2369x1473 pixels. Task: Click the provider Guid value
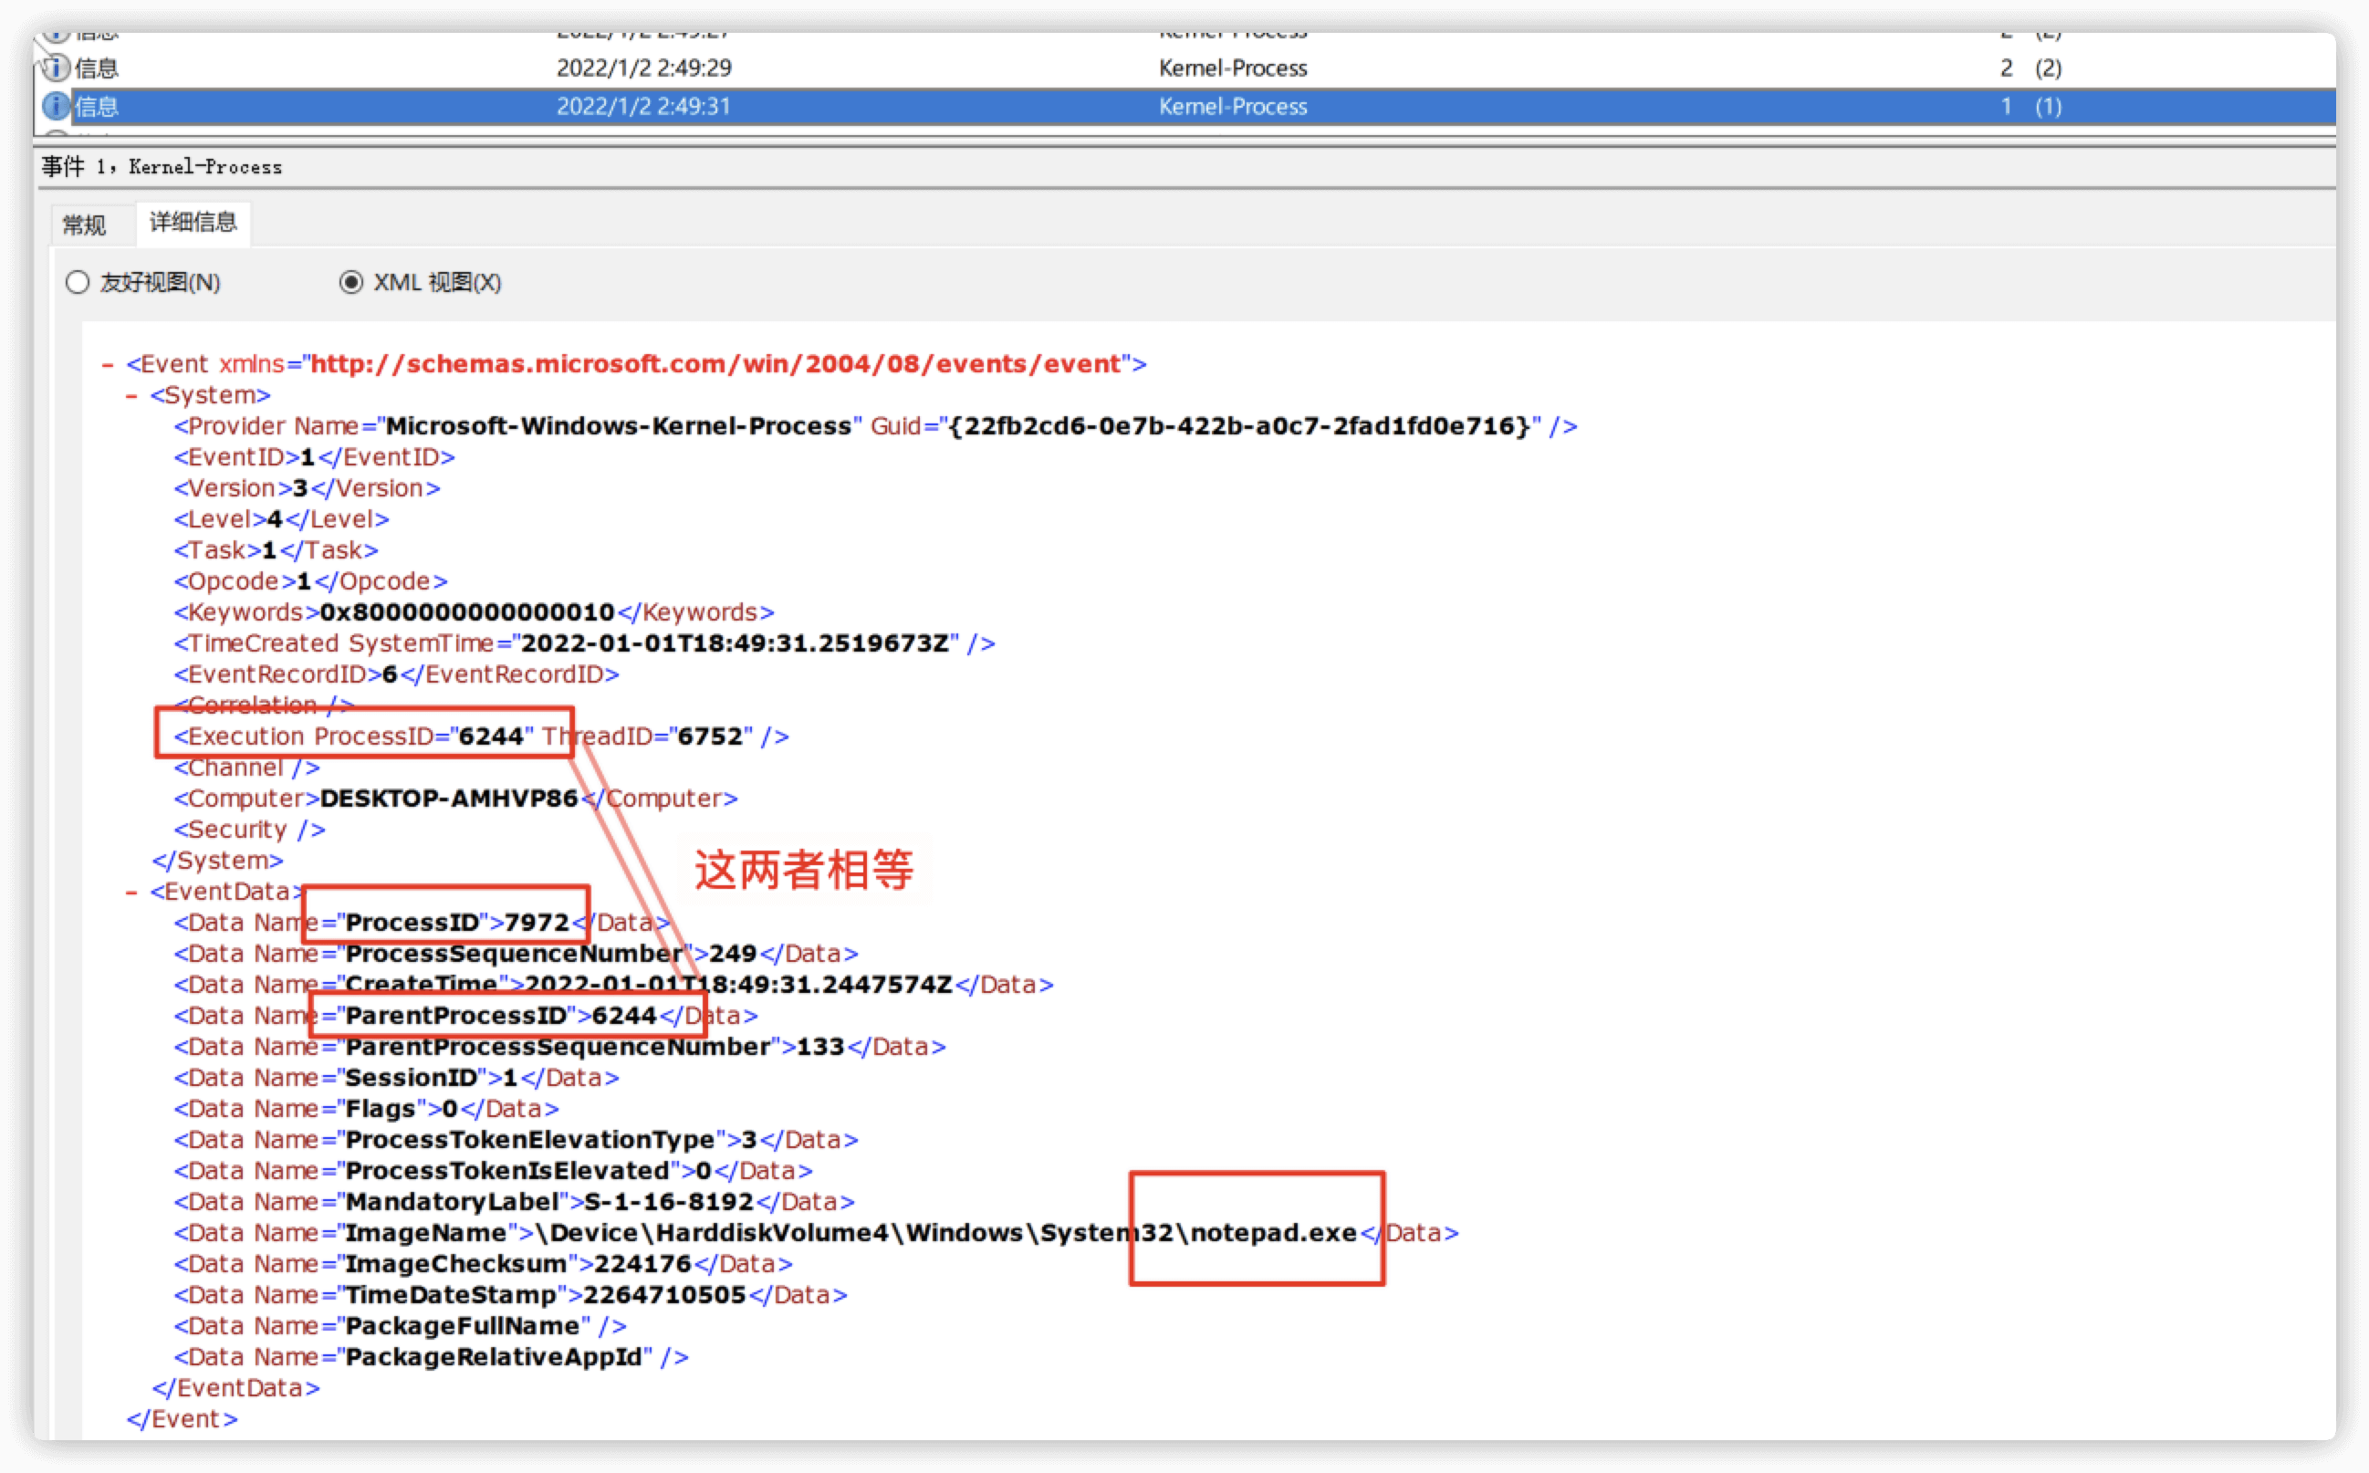click(x=1239, y=427)
